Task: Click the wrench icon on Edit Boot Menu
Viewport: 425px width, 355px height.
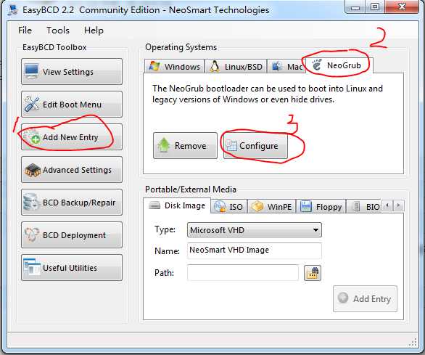Action: point(32,104)
